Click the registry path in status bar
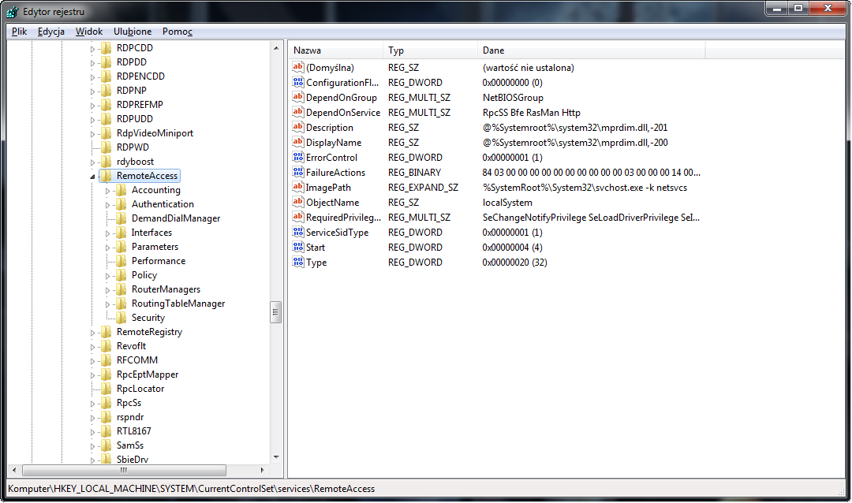 pos(191,488)
